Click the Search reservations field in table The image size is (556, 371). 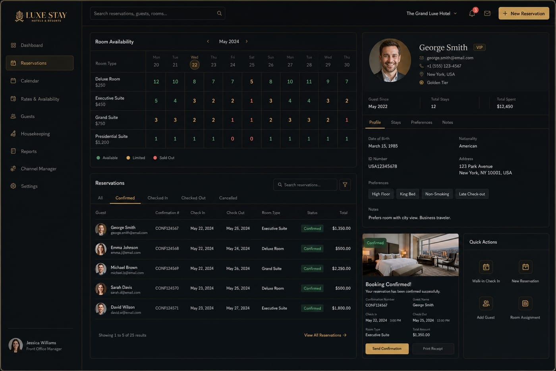pos(305,185)
